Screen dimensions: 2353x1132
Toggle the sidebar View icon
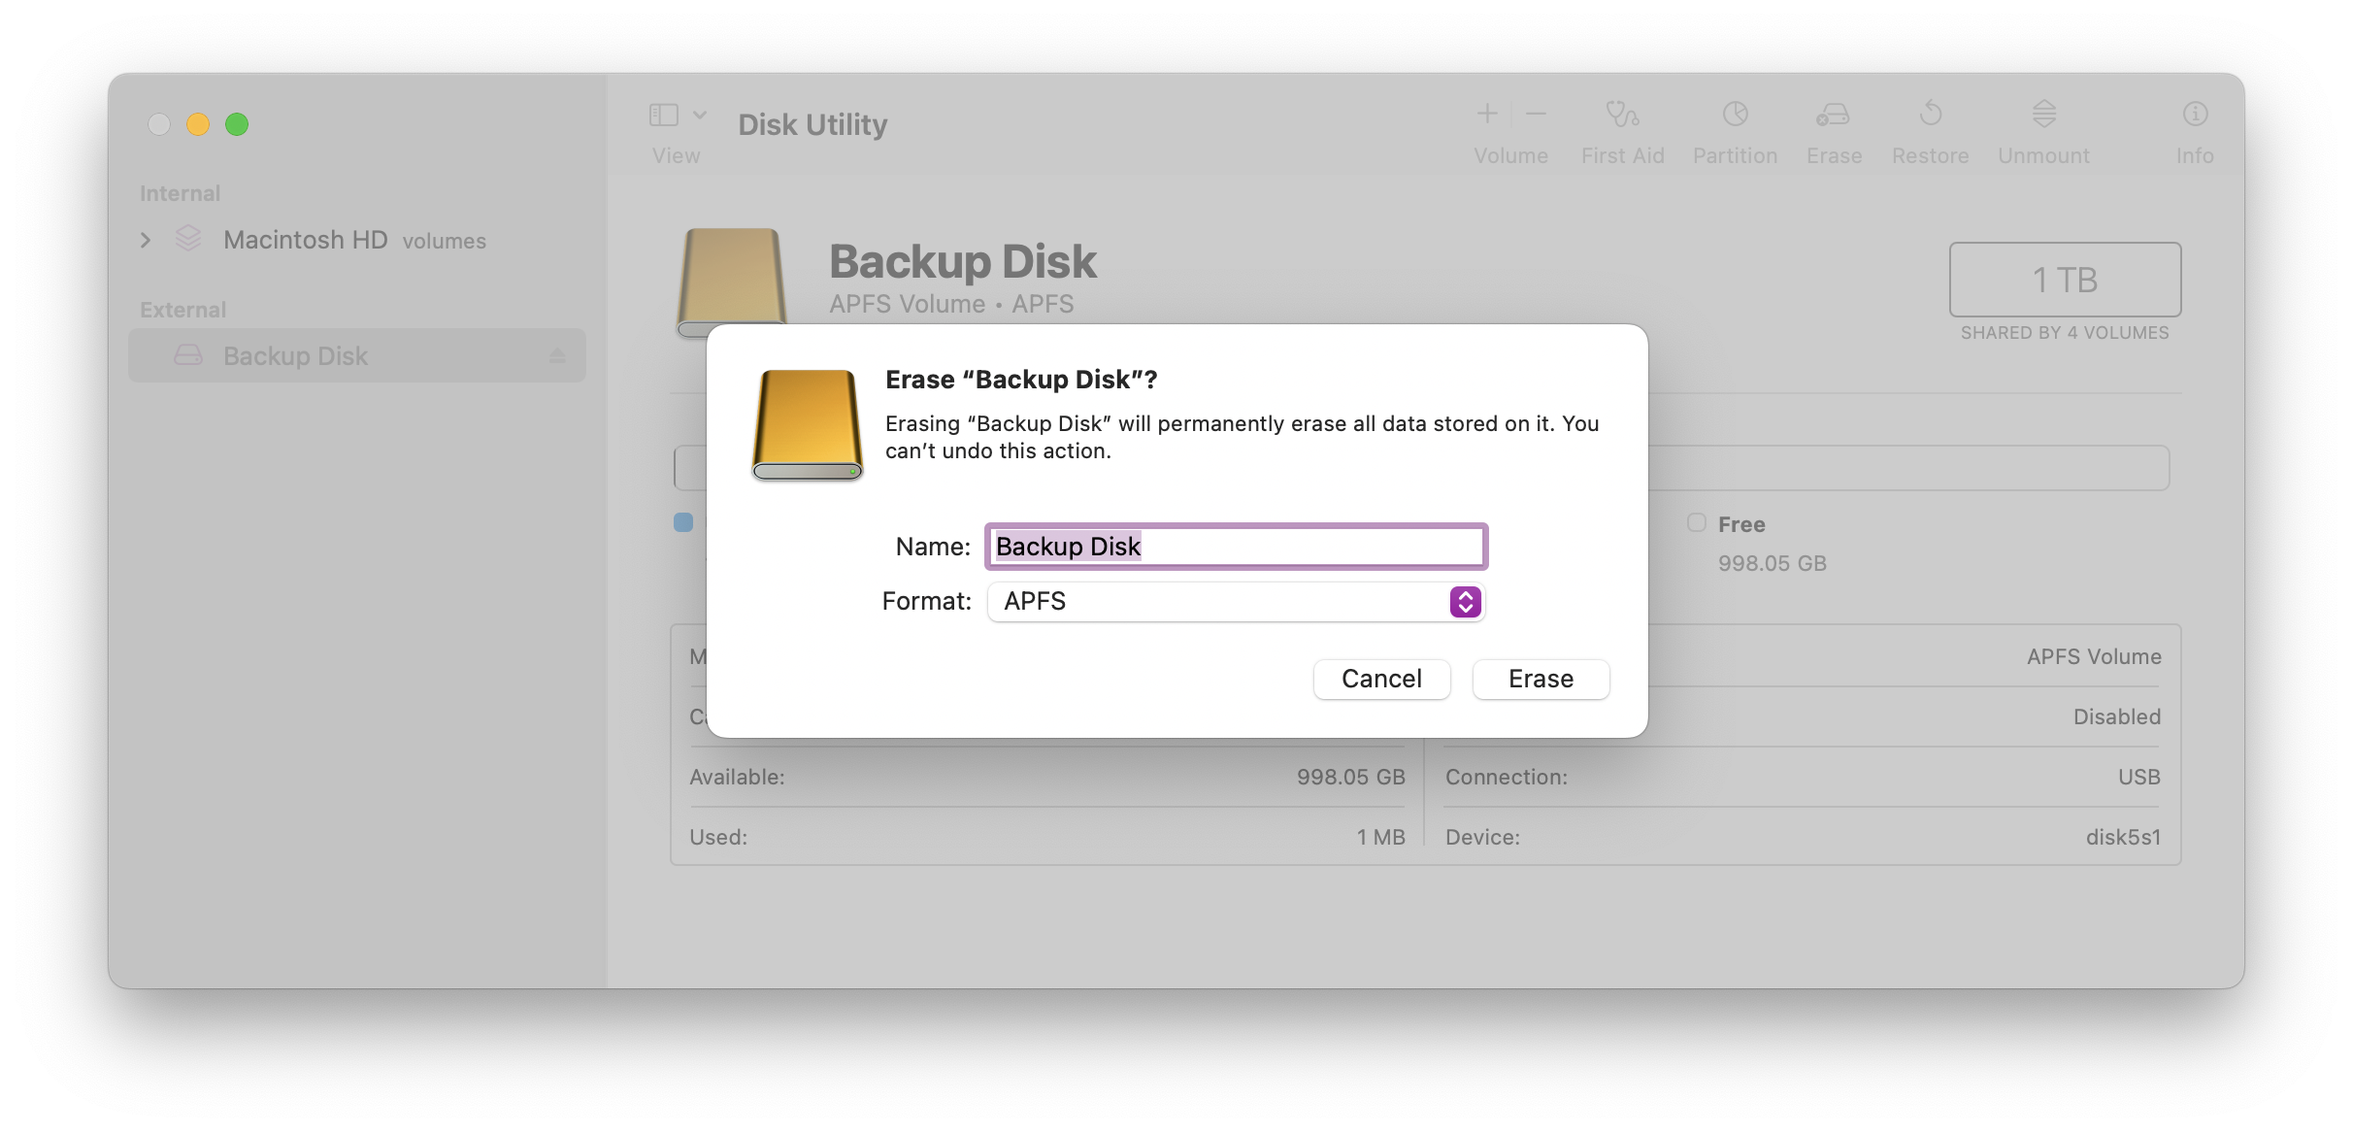663,116
